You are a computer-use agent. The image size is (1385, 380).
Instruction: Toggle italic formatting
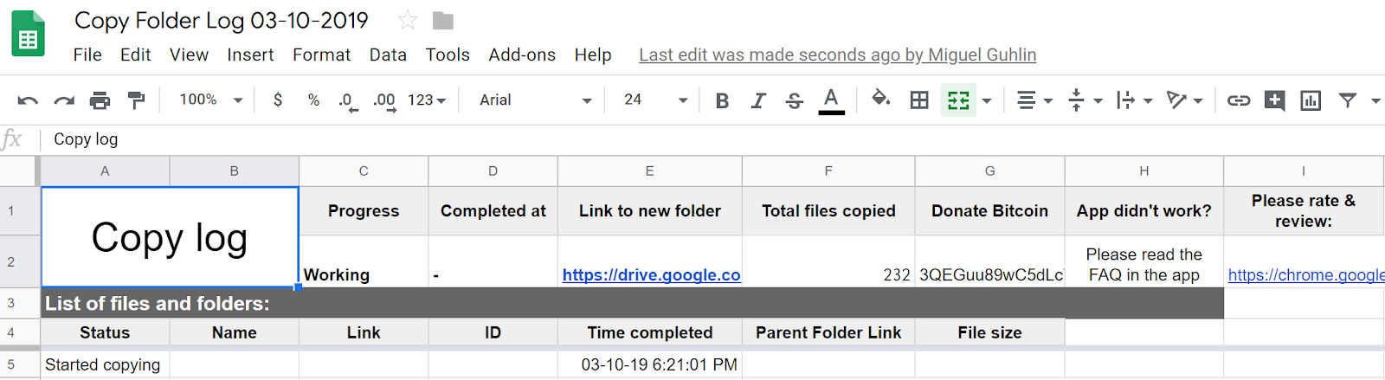758,100
